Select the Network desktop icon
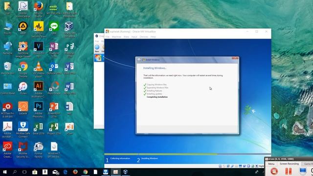313x176 pixels. click(8, 48)
